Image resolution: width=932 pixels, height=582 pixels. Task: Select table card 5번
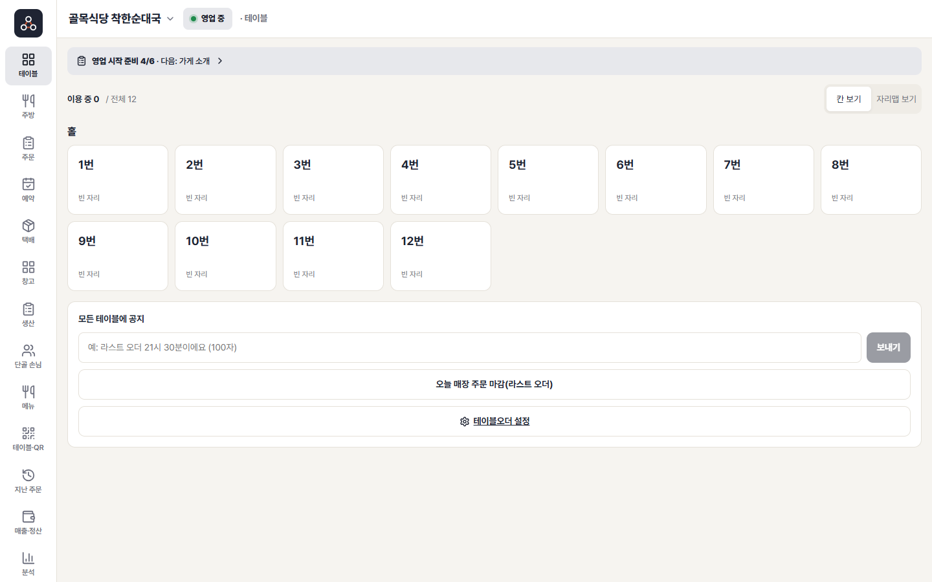pos(548,180)
